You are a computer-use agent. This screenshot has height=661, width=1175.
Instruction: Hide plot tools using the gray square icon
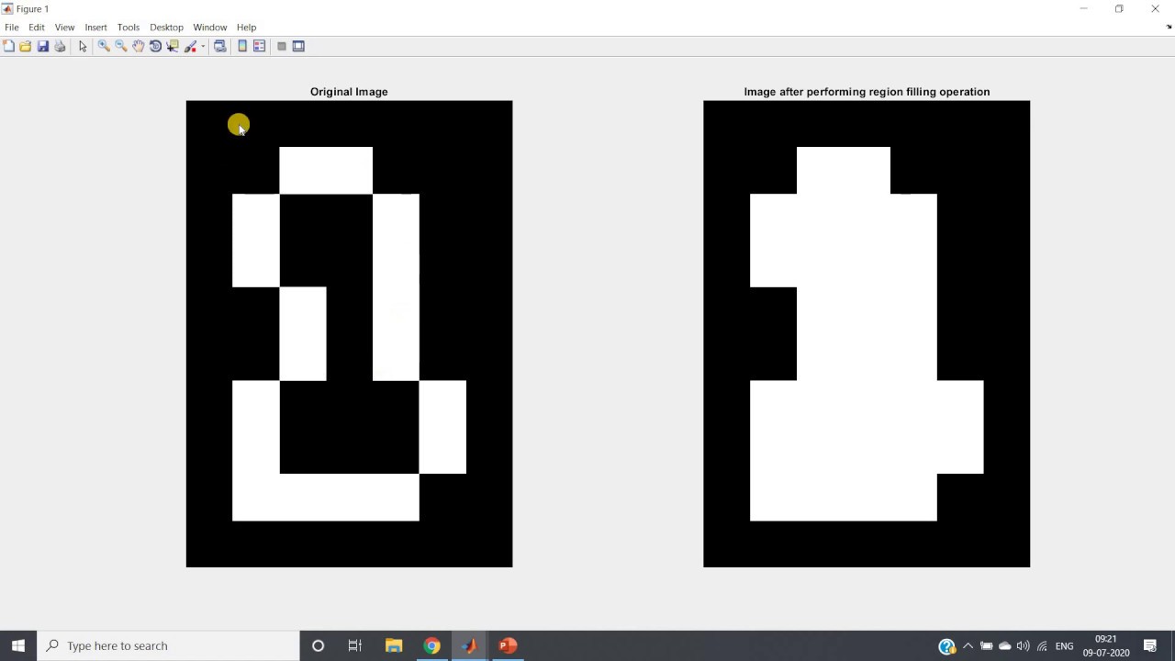282,46
